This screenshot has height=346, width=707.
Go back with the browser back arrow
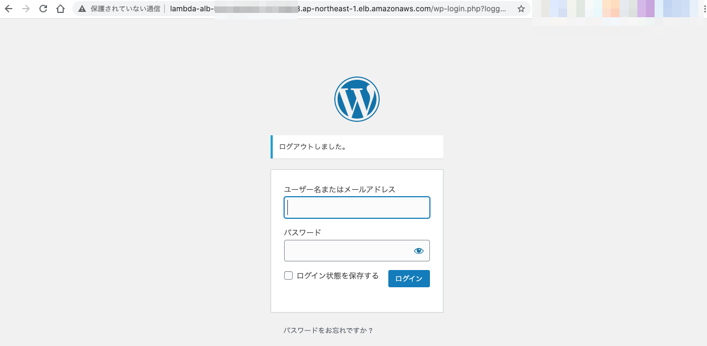(x=9, y=9)
